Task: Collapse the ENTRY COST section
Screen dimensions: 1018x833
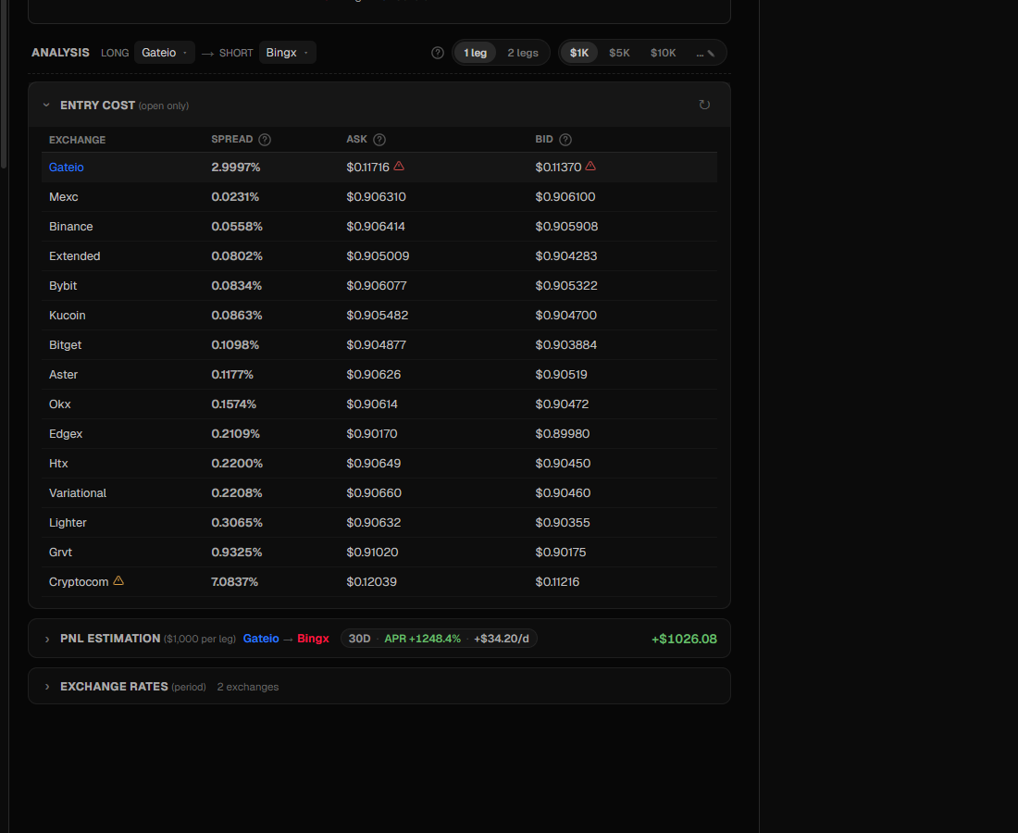Action: pos(46,106)
